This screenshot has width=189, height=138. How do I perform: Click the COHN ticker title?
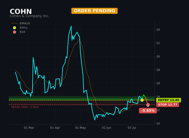21,11
